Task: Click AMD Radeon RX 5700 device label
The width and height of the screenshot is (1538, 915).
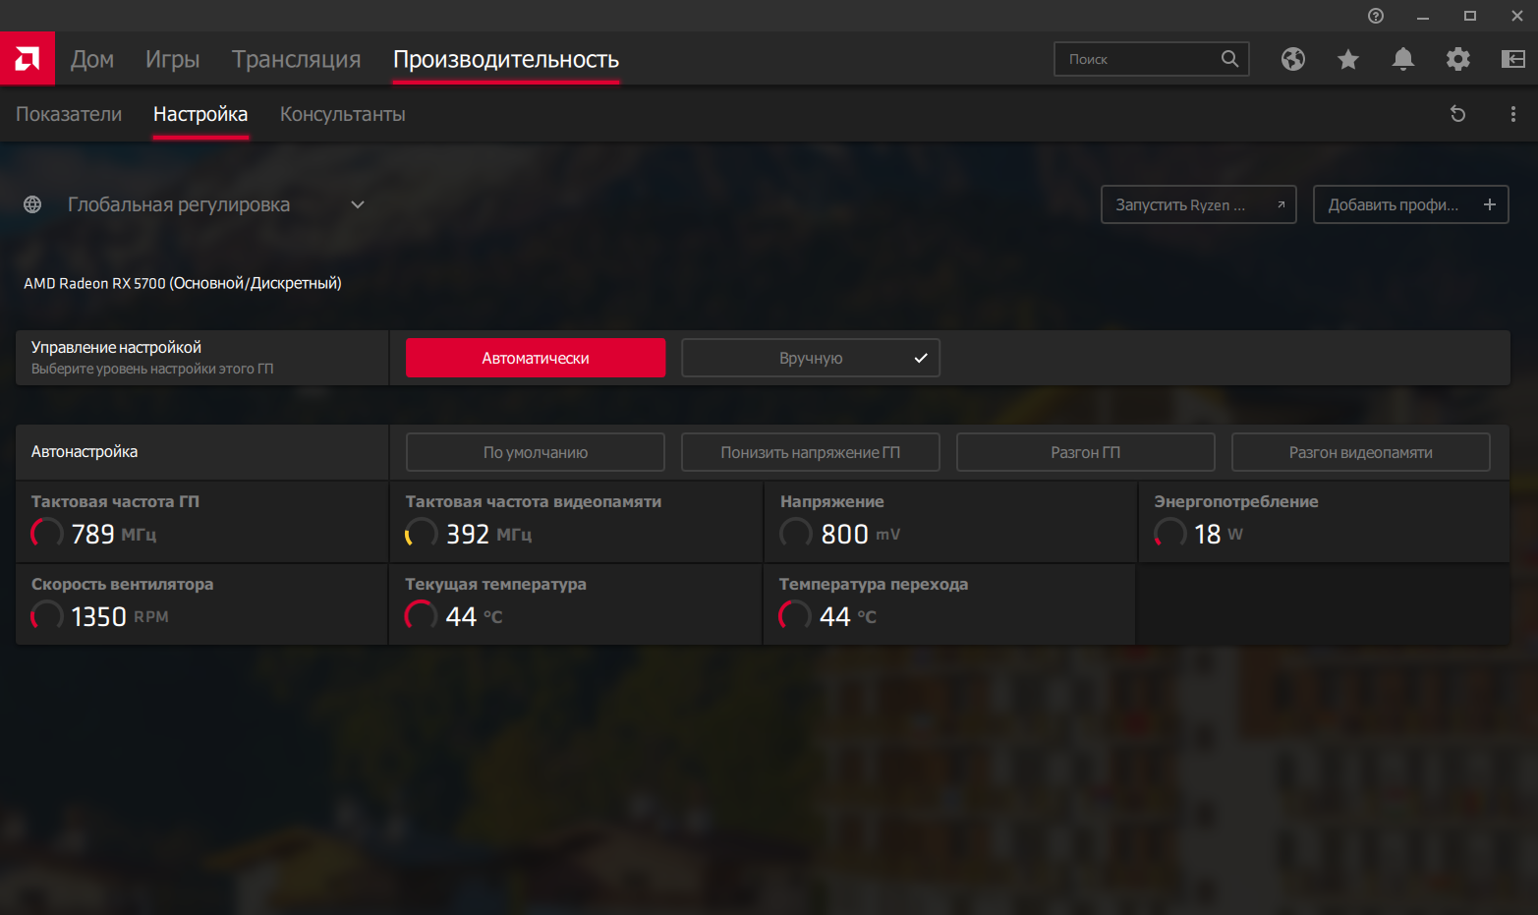Action: click(183, 283)
